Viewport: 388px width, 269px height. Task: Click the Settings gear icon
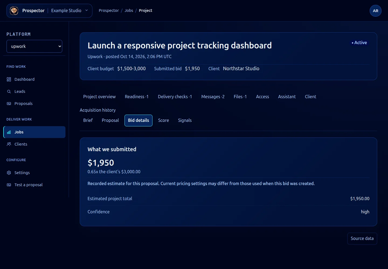(x=9, y=173)
